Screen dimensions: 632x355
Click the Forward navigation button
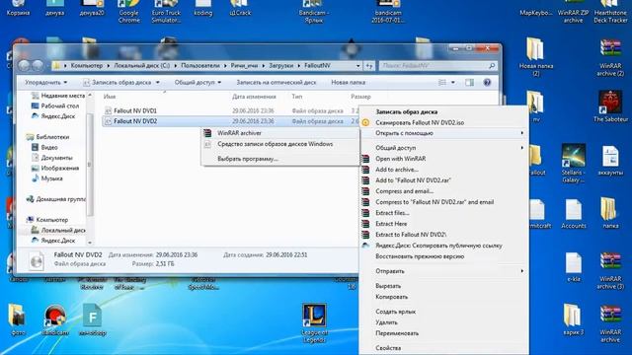click(x=38, y=65)
